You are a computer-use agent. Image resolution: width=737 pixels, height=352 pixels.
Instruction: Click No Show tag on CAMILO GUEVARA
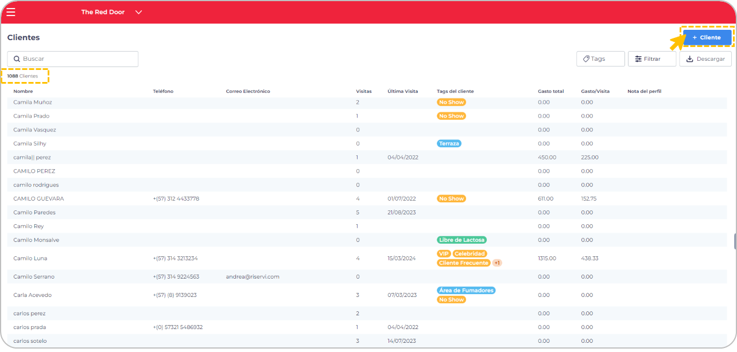451,198
